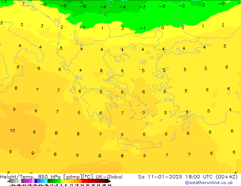Click the -5 temperature value on map
The height and width of the screenshot is (186, 241).
[x=63, y=6]
